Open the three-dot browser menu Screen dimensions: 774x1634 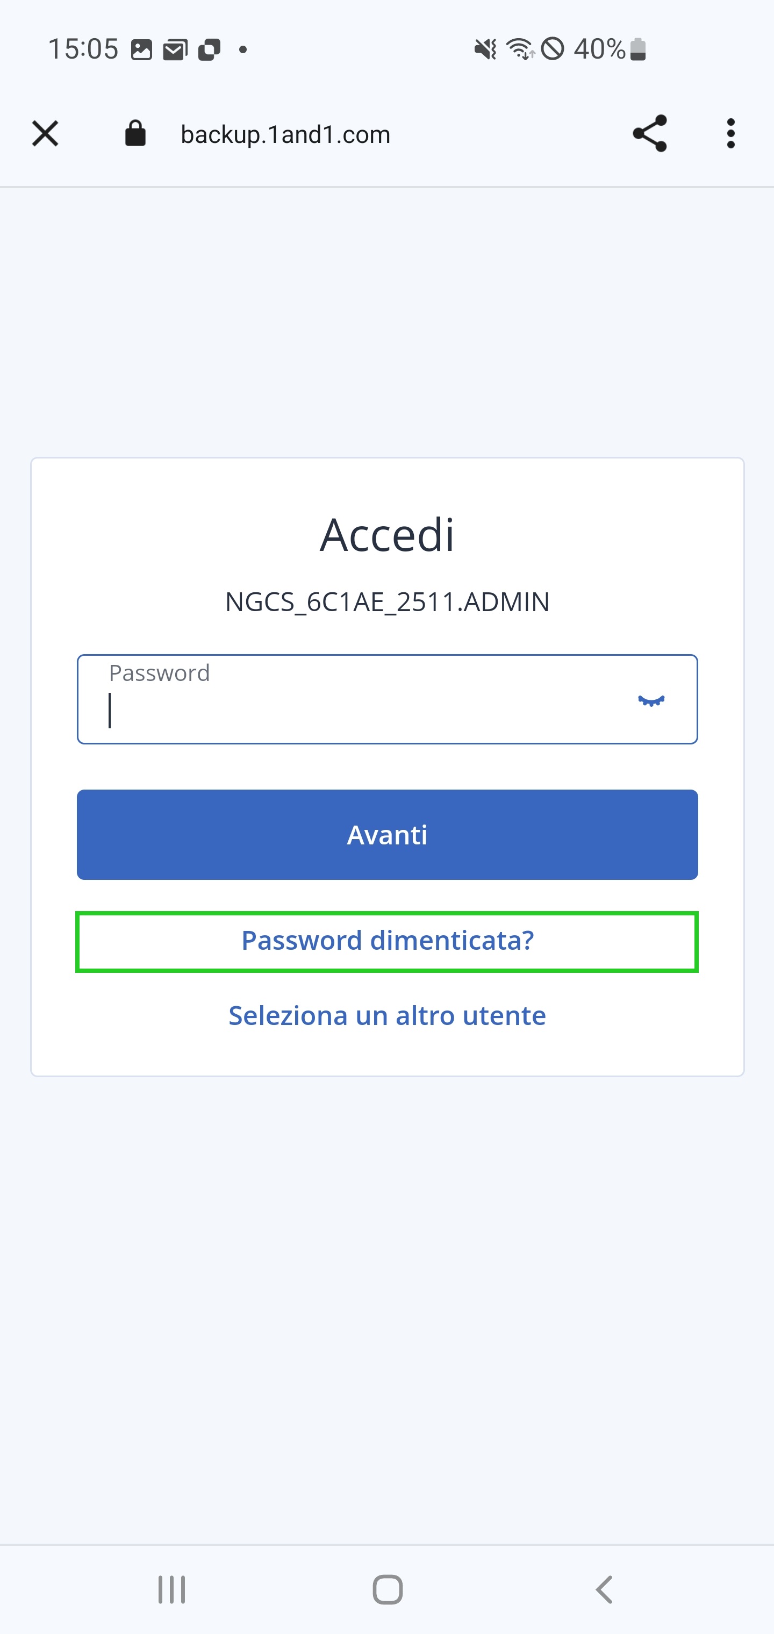coord(731,134)
